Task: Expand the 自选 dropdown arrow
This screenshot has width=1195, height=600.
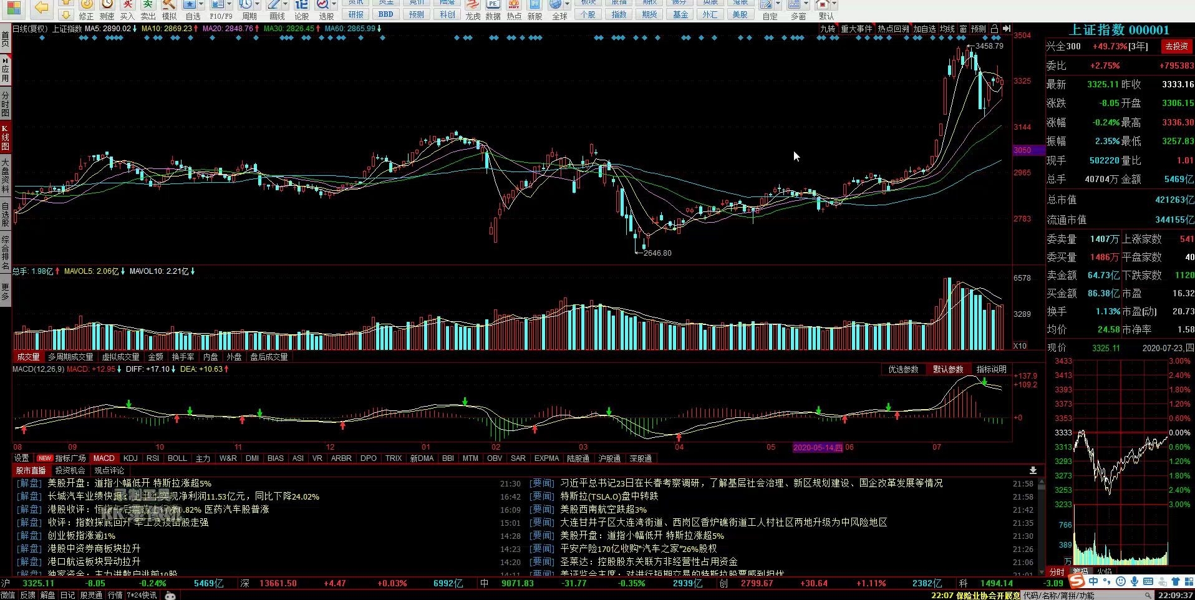Action: click(201, 4)
